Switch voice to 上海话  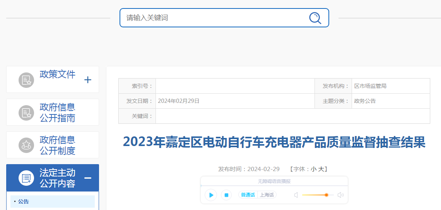pos(267,195)
